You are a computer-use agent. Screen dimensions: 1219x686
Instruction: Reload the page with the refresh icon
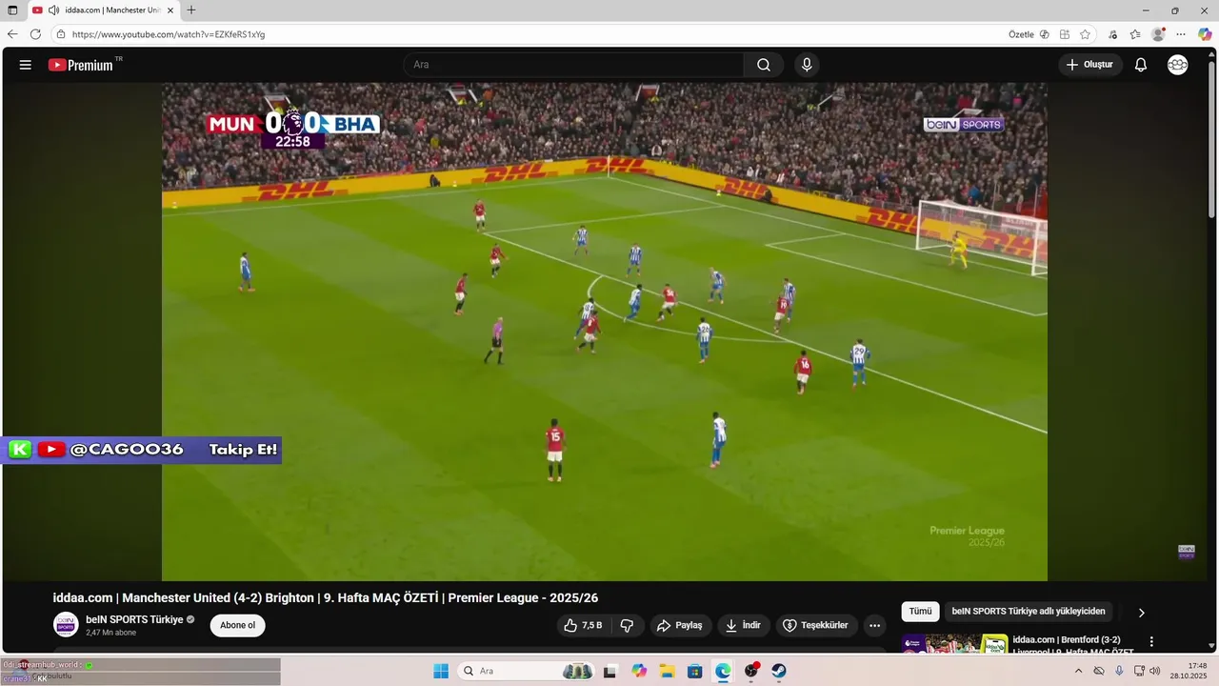(x=35, y=34)
